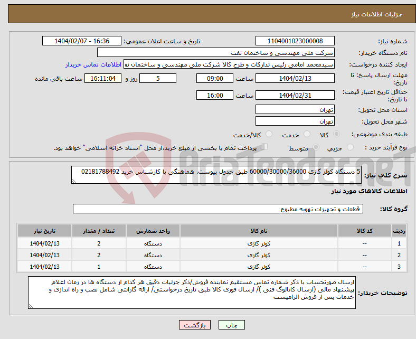Screen dimensions: 416x339
Task: Click the response deadline date 1404/02/13 field
Action: pos(295,78)
